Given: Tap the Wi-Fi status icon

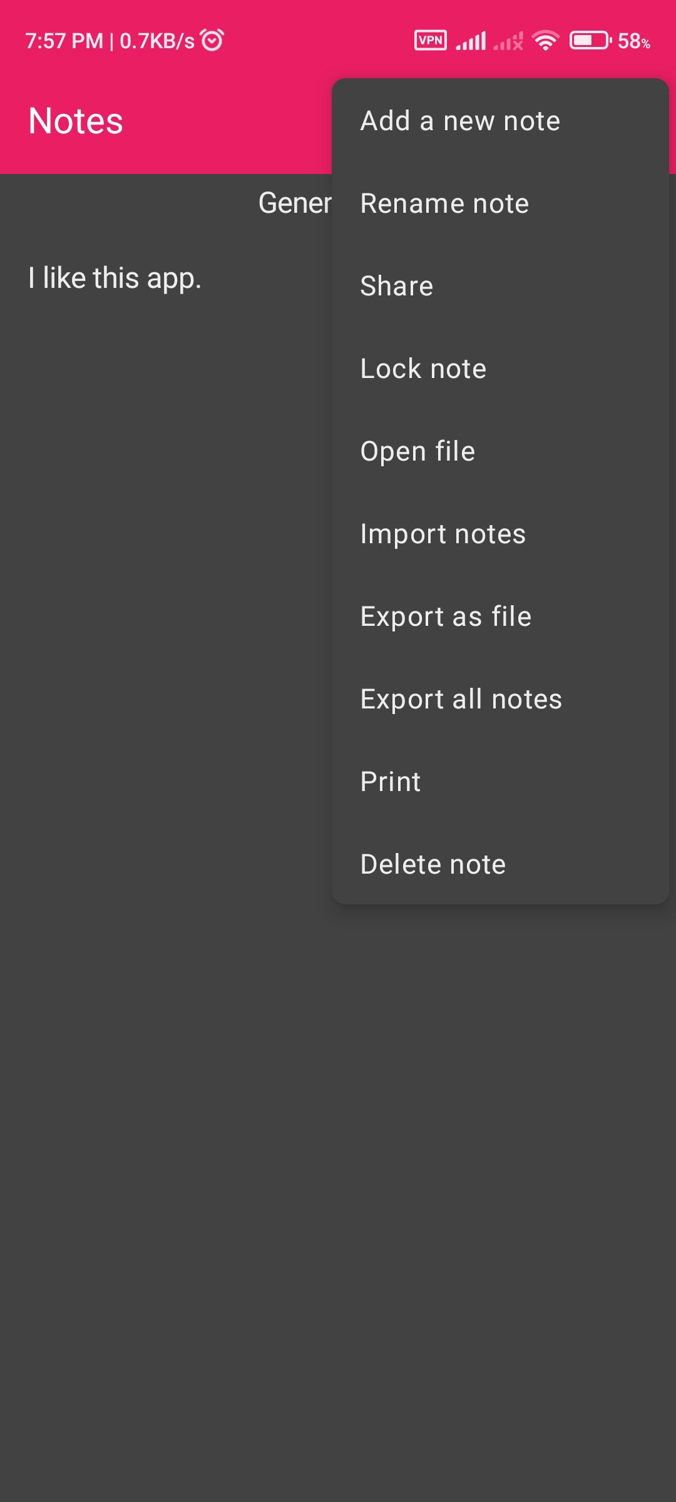Looking at the screenshot, I should pyautogui.click(x=545, y=41).
